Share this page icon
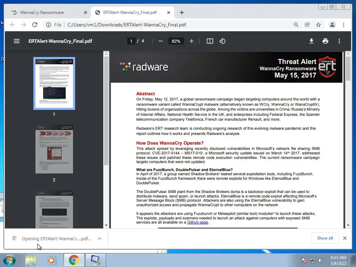This screenshot has height=267, width=356. click(307, 25)
